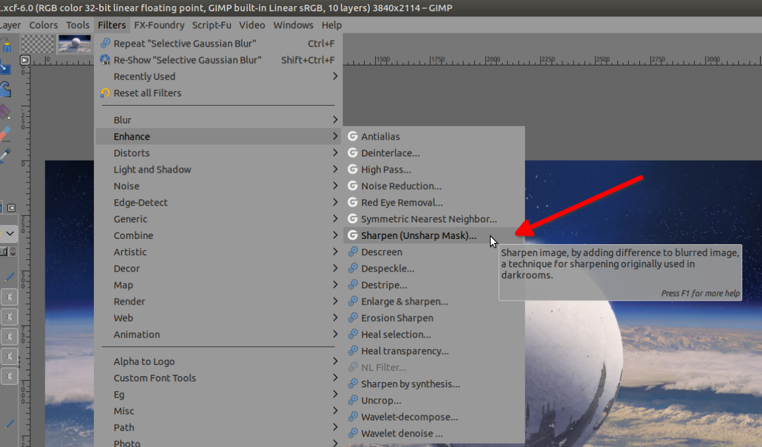The height and width of the screenshot is (447, 762).
Task: Open the Colors menu
Action: coord(43,25)
